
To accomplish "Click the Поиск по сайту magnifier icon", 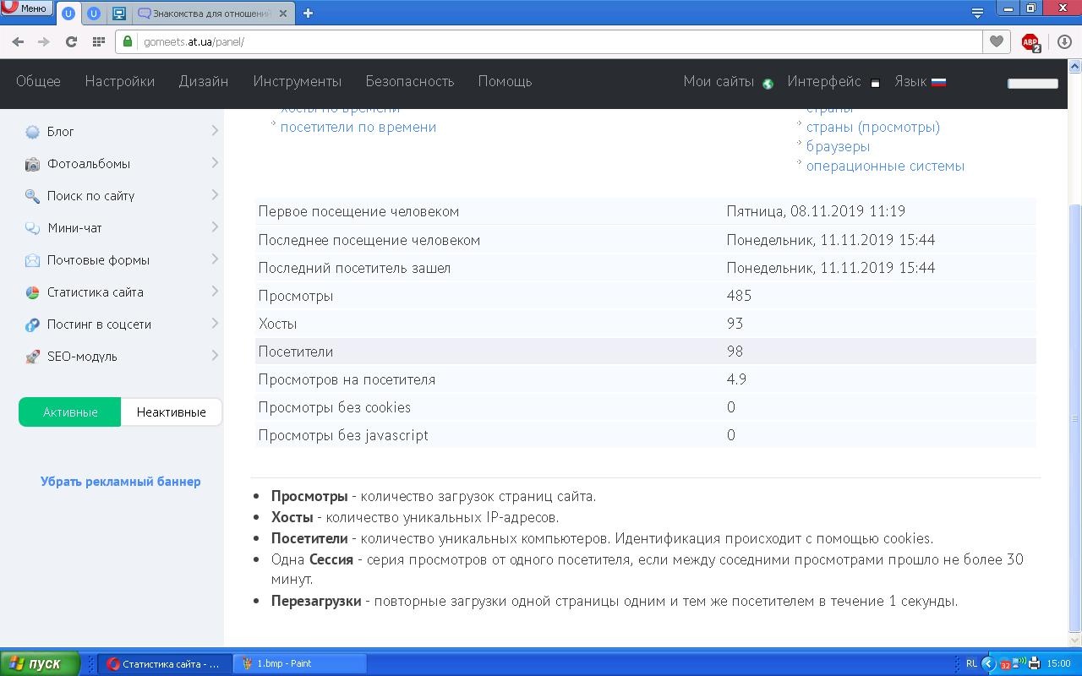I will 32,196.
